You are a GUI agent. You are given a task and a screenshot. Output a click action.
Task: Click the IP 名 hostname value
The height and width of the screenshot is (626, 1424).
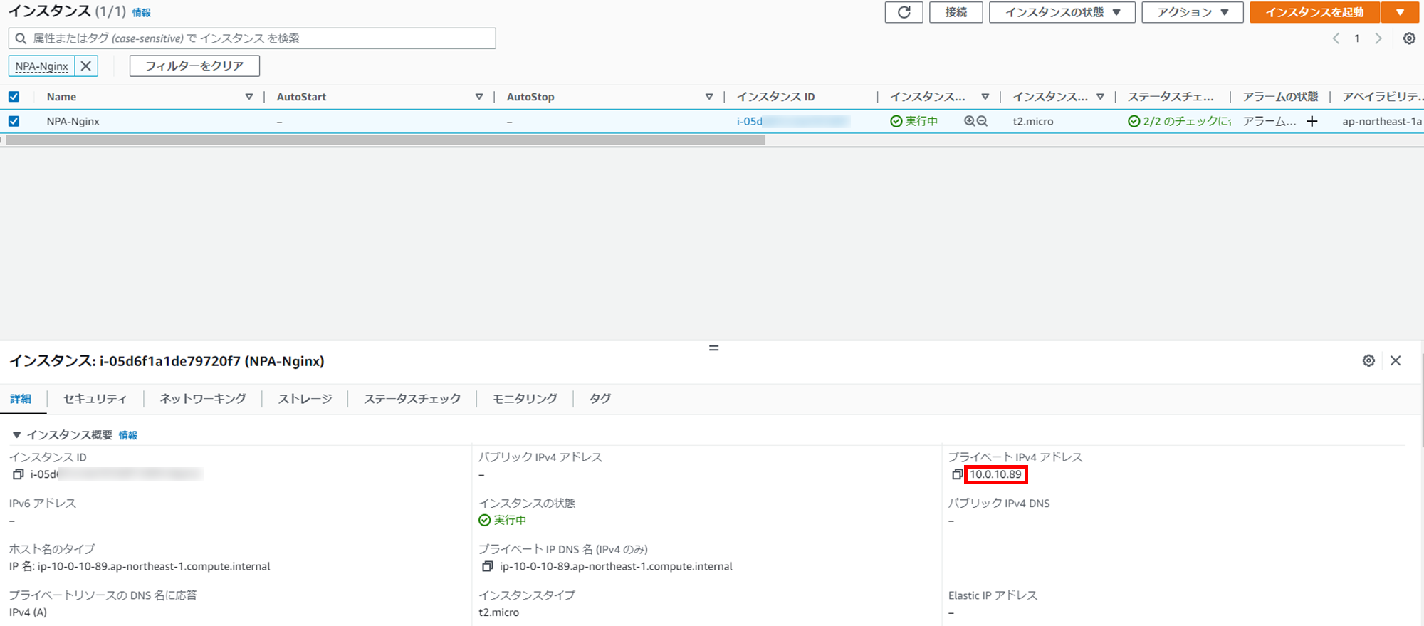point(140,566)
